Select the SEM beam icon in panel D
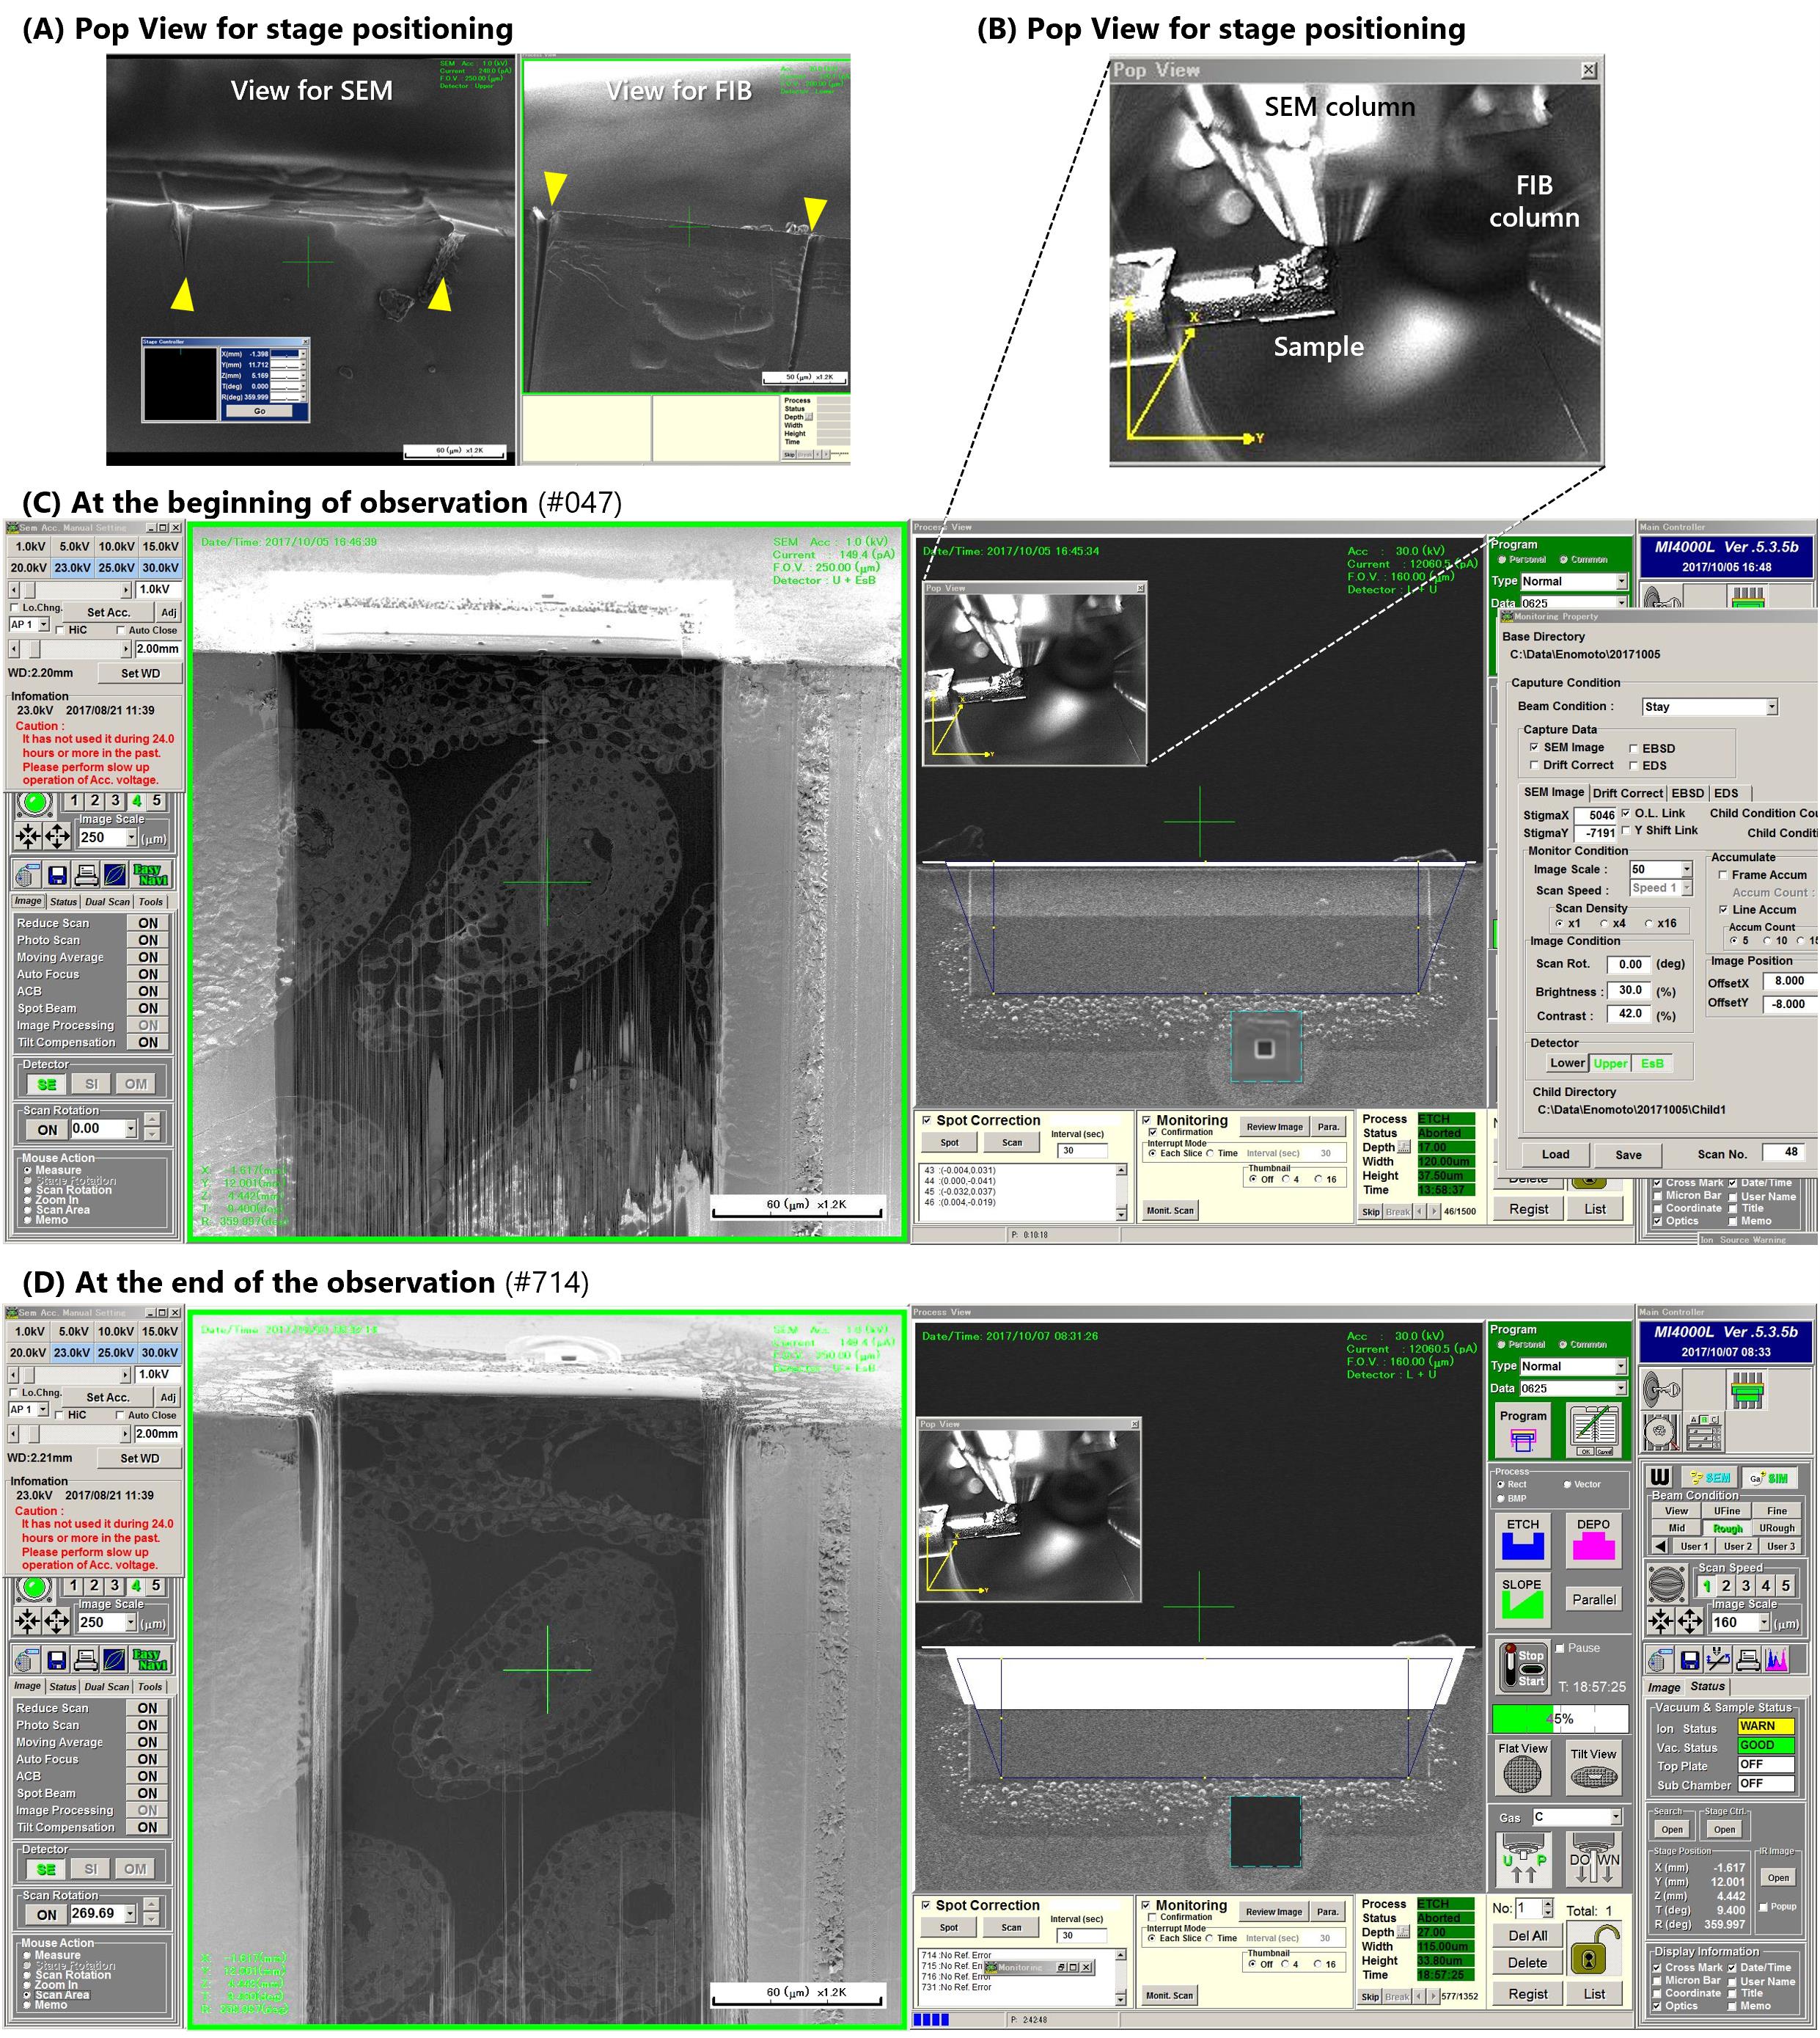Image resolution: width=1820 pixels, height=2038 pixels. coord(1709,1478)
